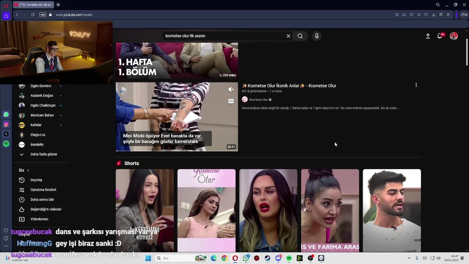This screenshot has width=469, height=264.
Task: Go to Opera start page home icon
Action: [6, 16]
